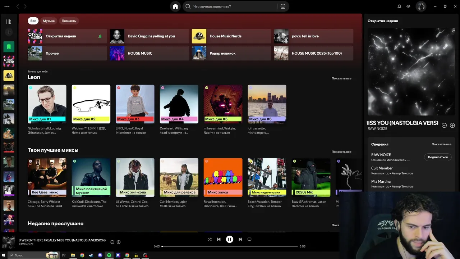Open File Explorer from taskbar

[73, 255]
